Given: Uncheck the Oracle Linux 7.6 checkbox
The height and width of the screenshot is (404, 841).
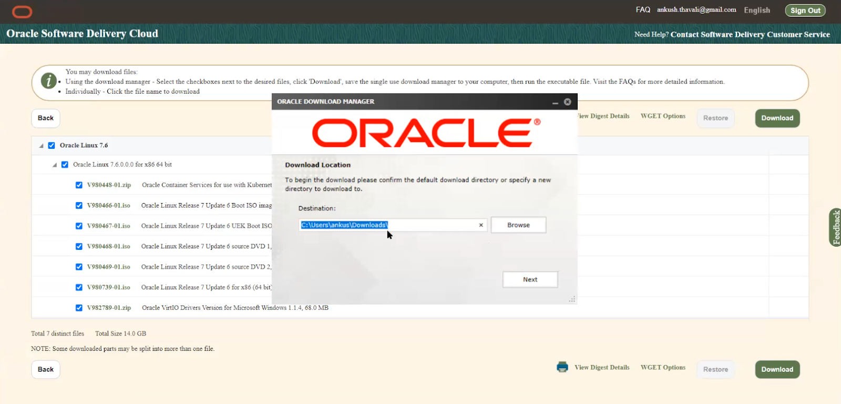Looking at the screenshot, I should point(52,146).
